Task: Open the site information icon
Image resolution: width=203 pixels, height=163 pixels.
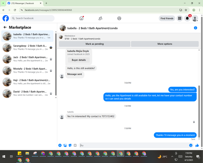Action: [x=22, y=10]
